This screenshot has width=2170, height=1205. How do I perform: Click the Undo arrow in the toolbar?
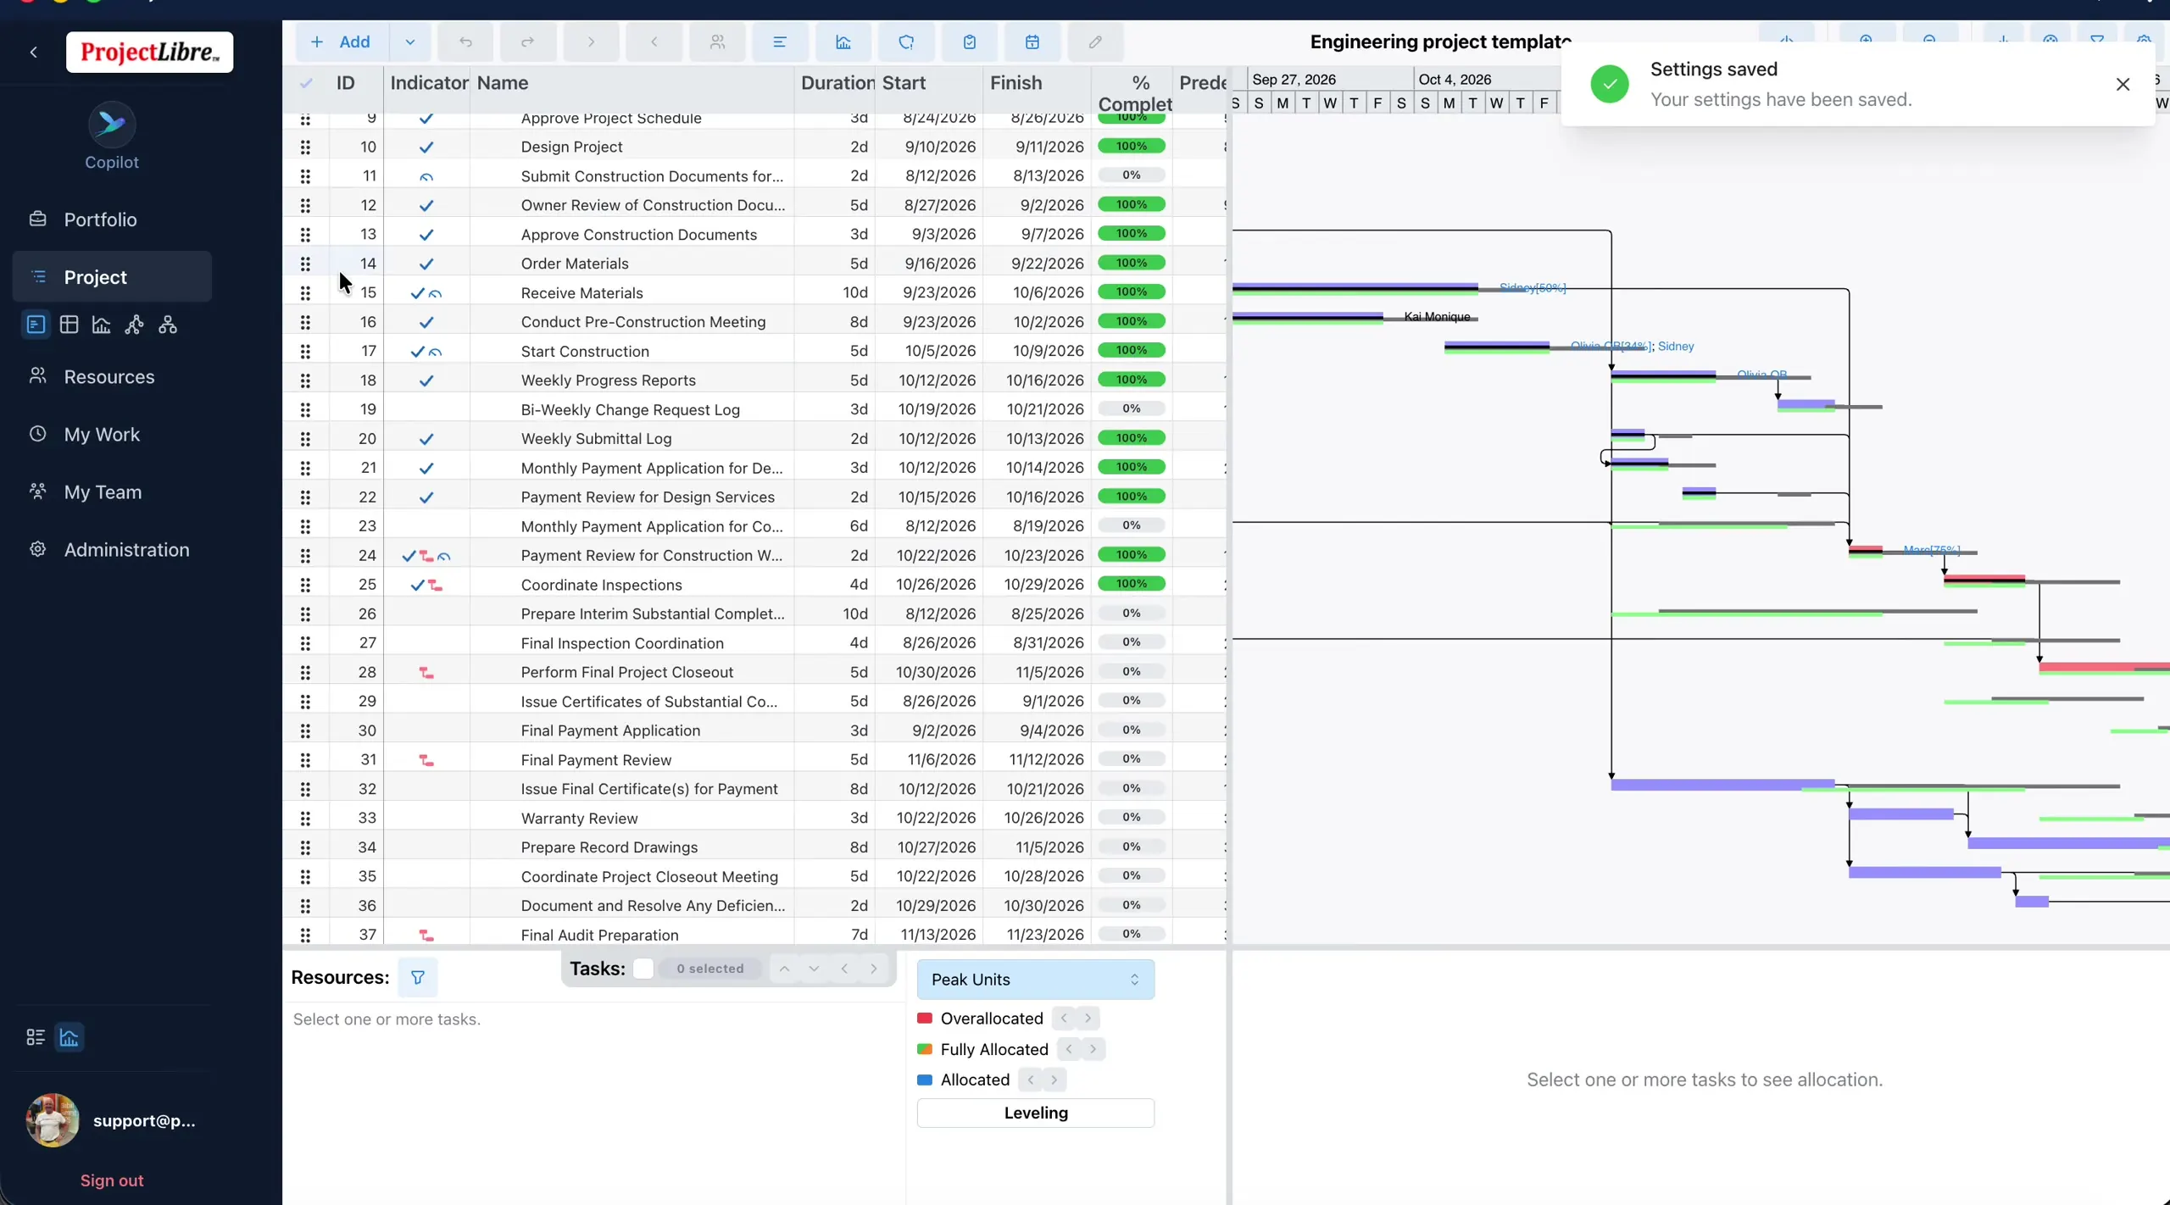tap(465, 42)
